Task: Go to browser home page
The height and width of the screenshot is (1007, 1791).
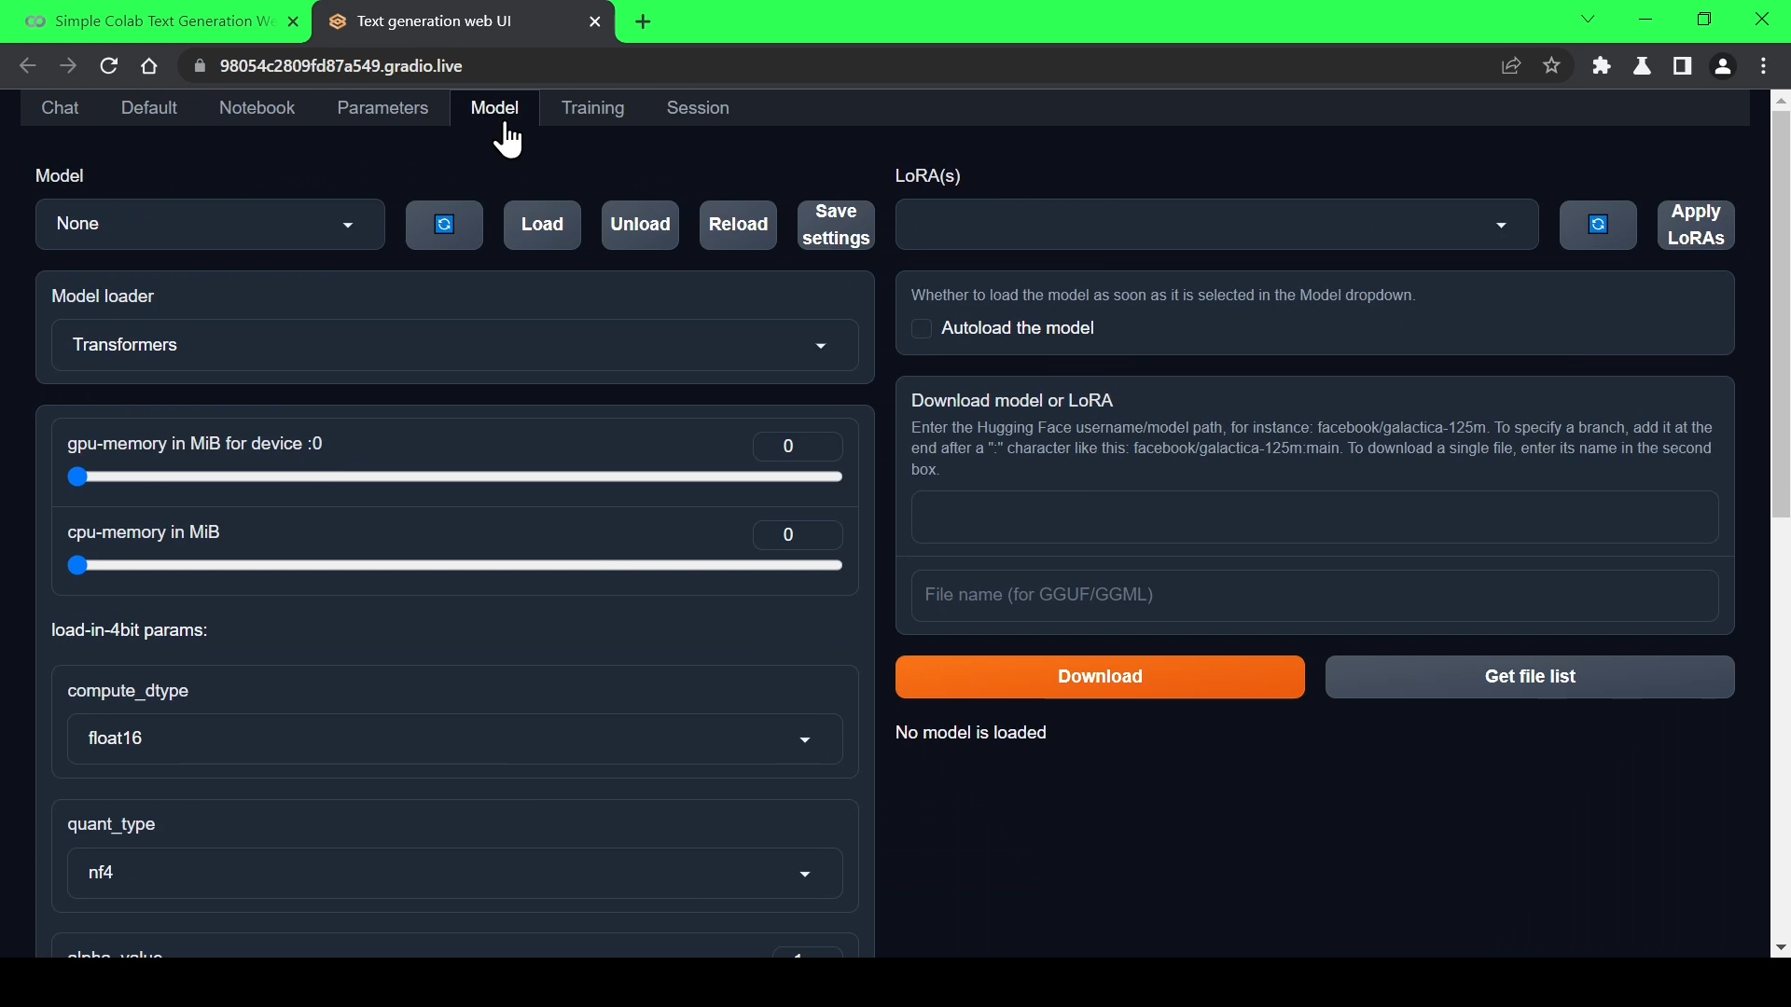Action: point(149,66)
